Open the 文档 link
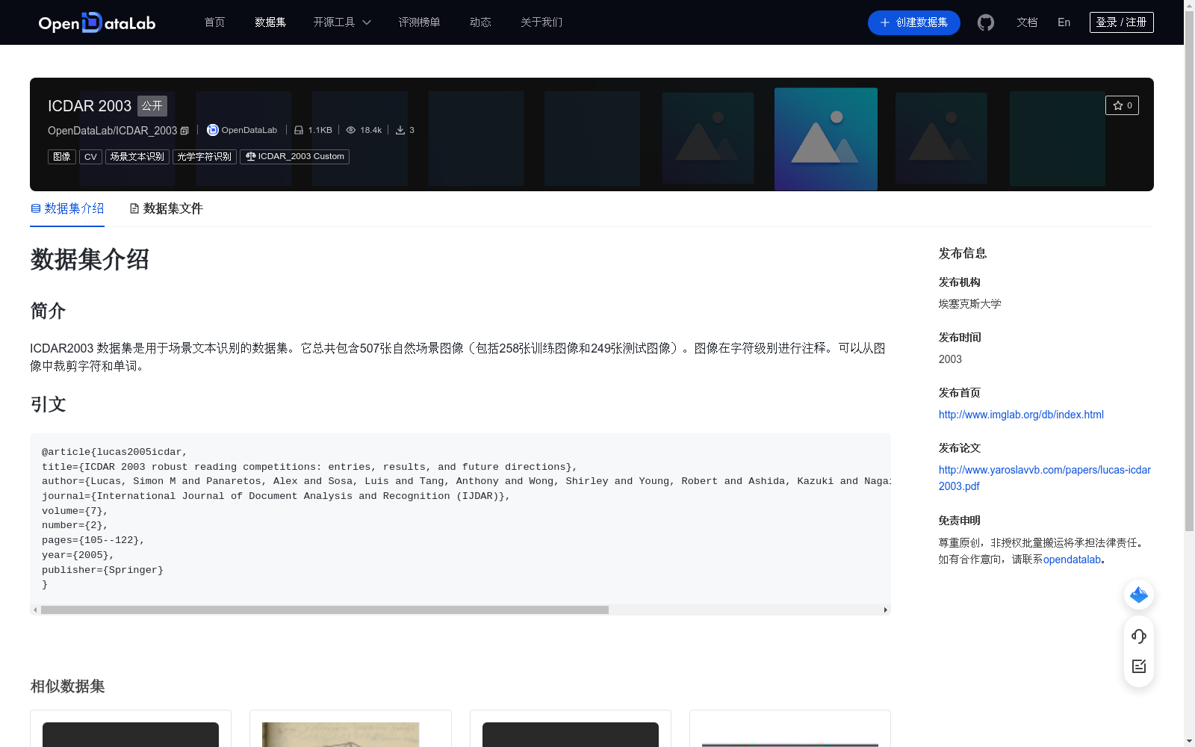This screenshot has width=1195, height=747. click(x=1027, y=22)
